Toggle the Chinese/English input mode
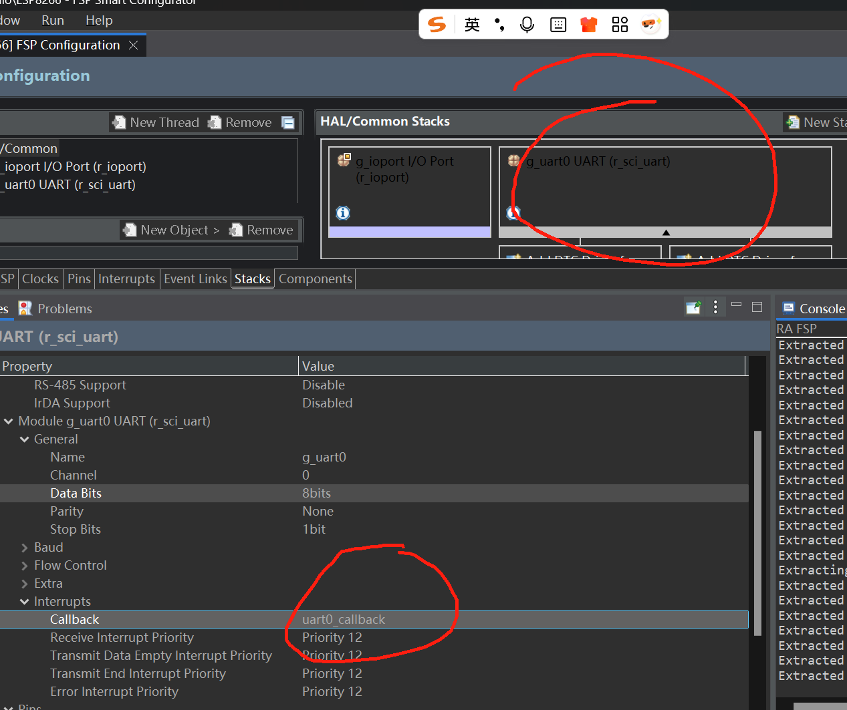847x710 pixels. point(472,25)
